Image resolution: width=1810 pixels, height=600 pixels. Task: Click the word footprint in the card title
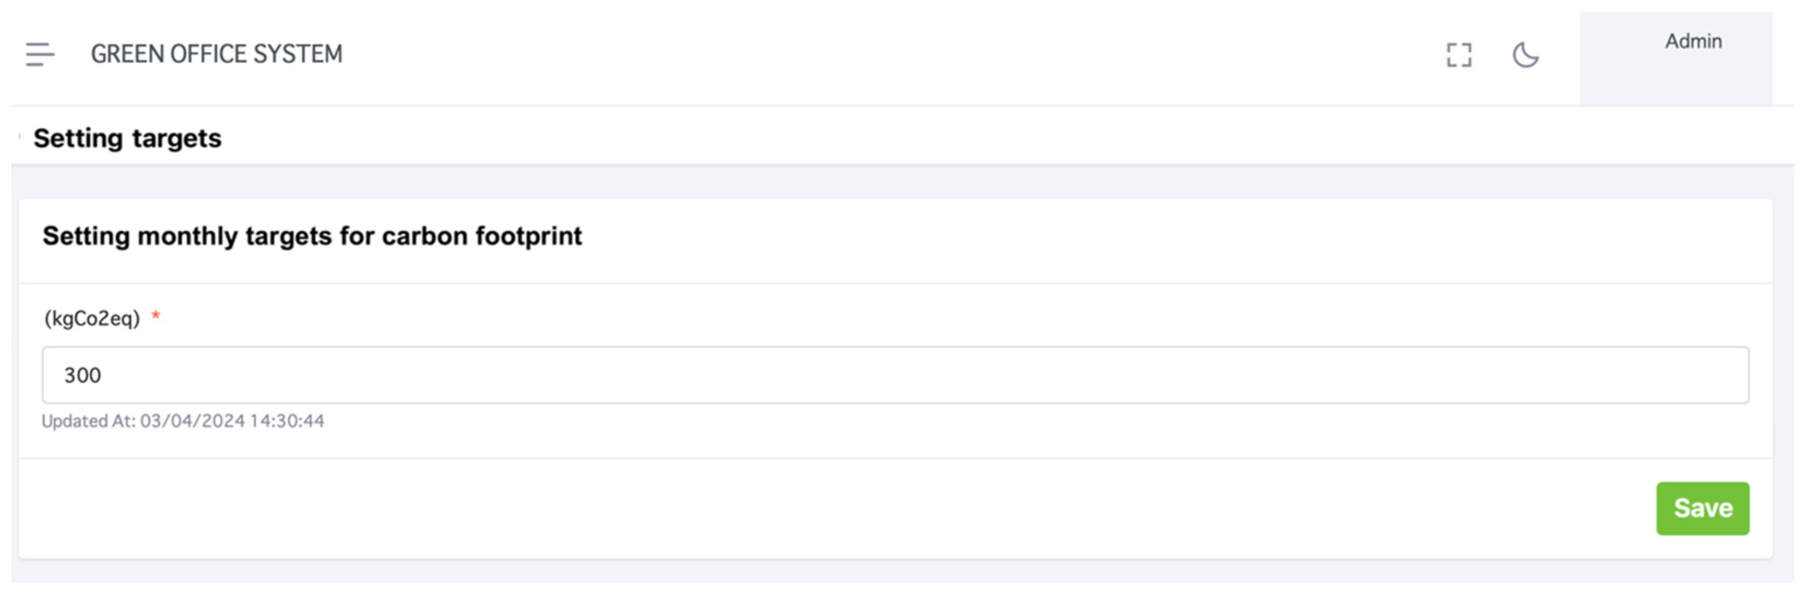coord(529,236)
